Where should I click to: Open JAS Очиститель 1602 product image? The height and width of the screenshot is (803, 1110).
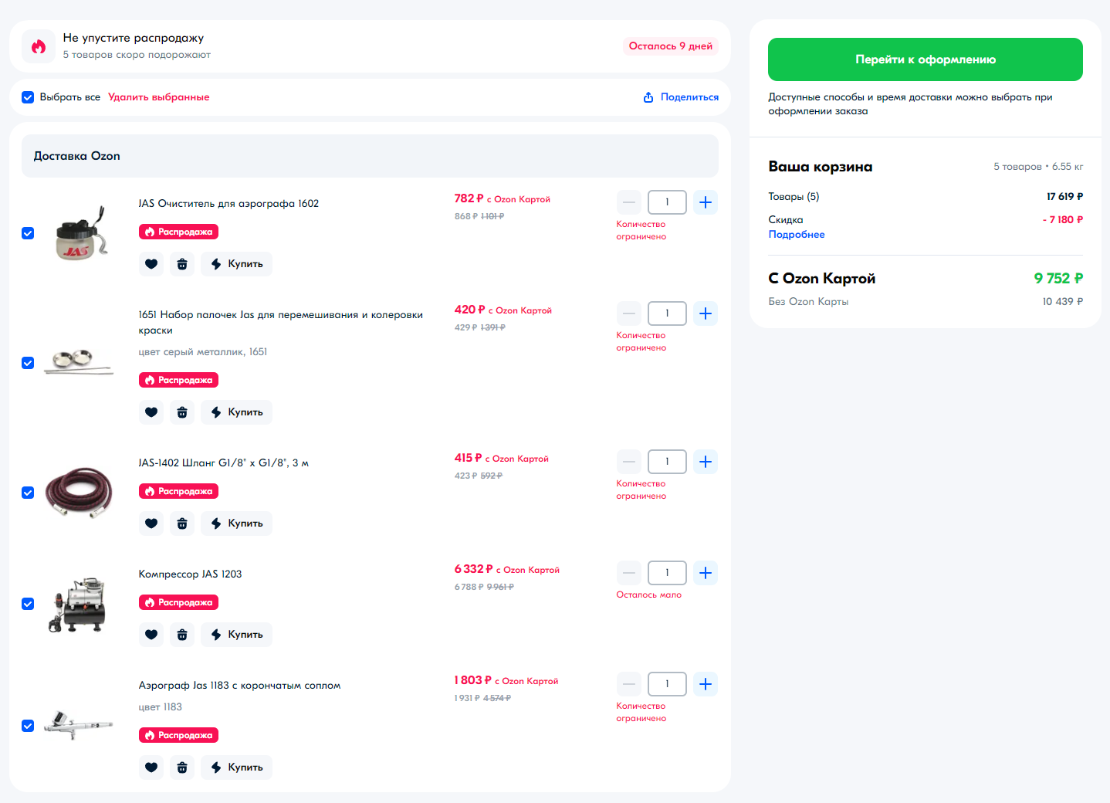pyautogui.click(x=80, y=233)
